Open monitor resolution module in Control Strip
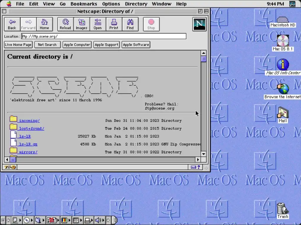 77,220
